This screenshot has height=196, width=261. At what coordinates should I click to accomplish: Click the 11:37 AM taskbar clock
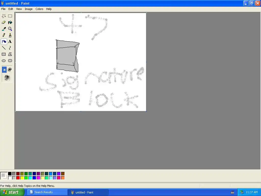click(x=252, y=192)
